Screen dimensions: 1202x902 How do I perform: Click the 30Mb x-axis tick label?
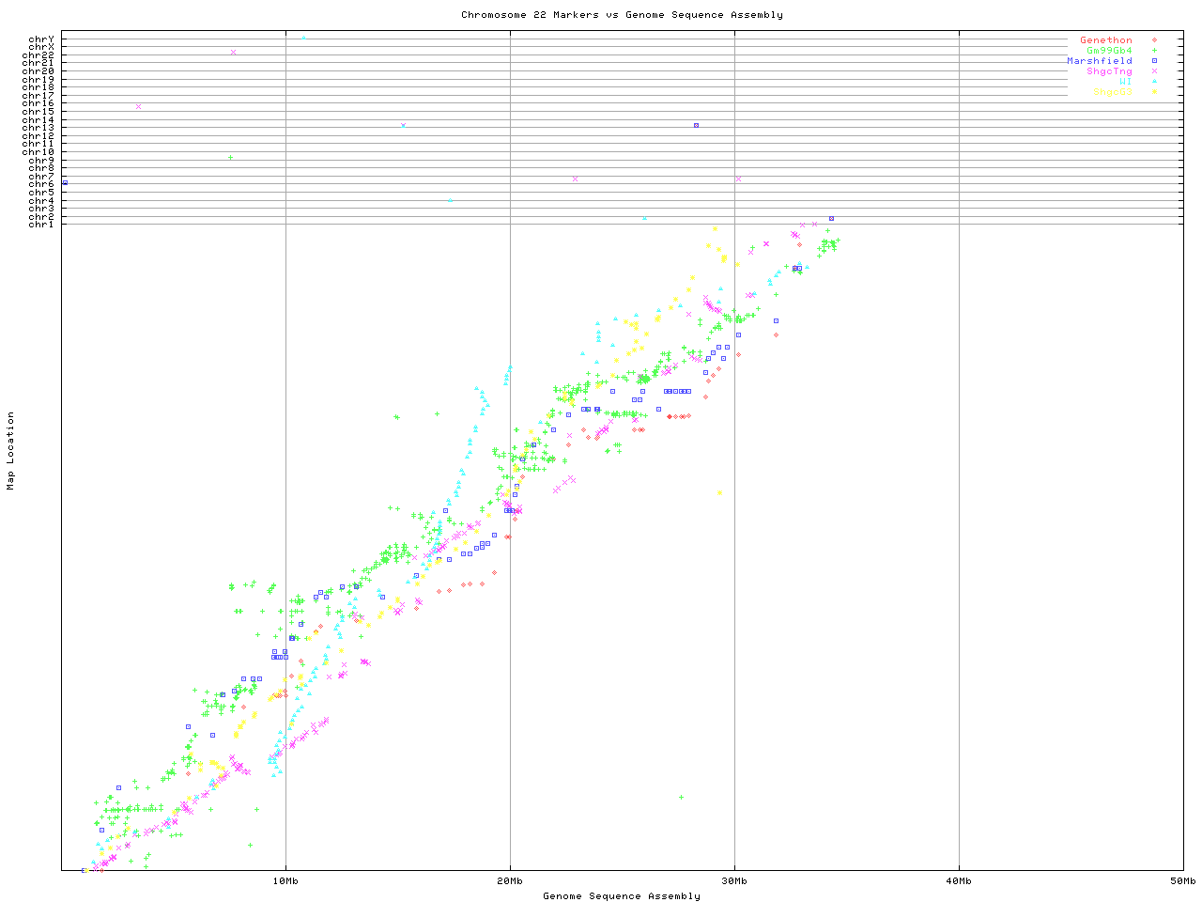734,881
